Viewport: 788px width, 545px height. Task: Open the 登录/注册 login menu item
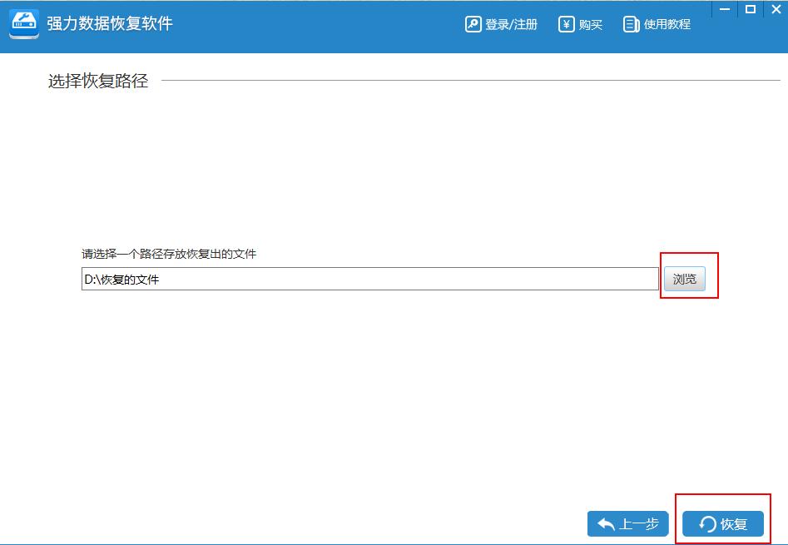506,24
